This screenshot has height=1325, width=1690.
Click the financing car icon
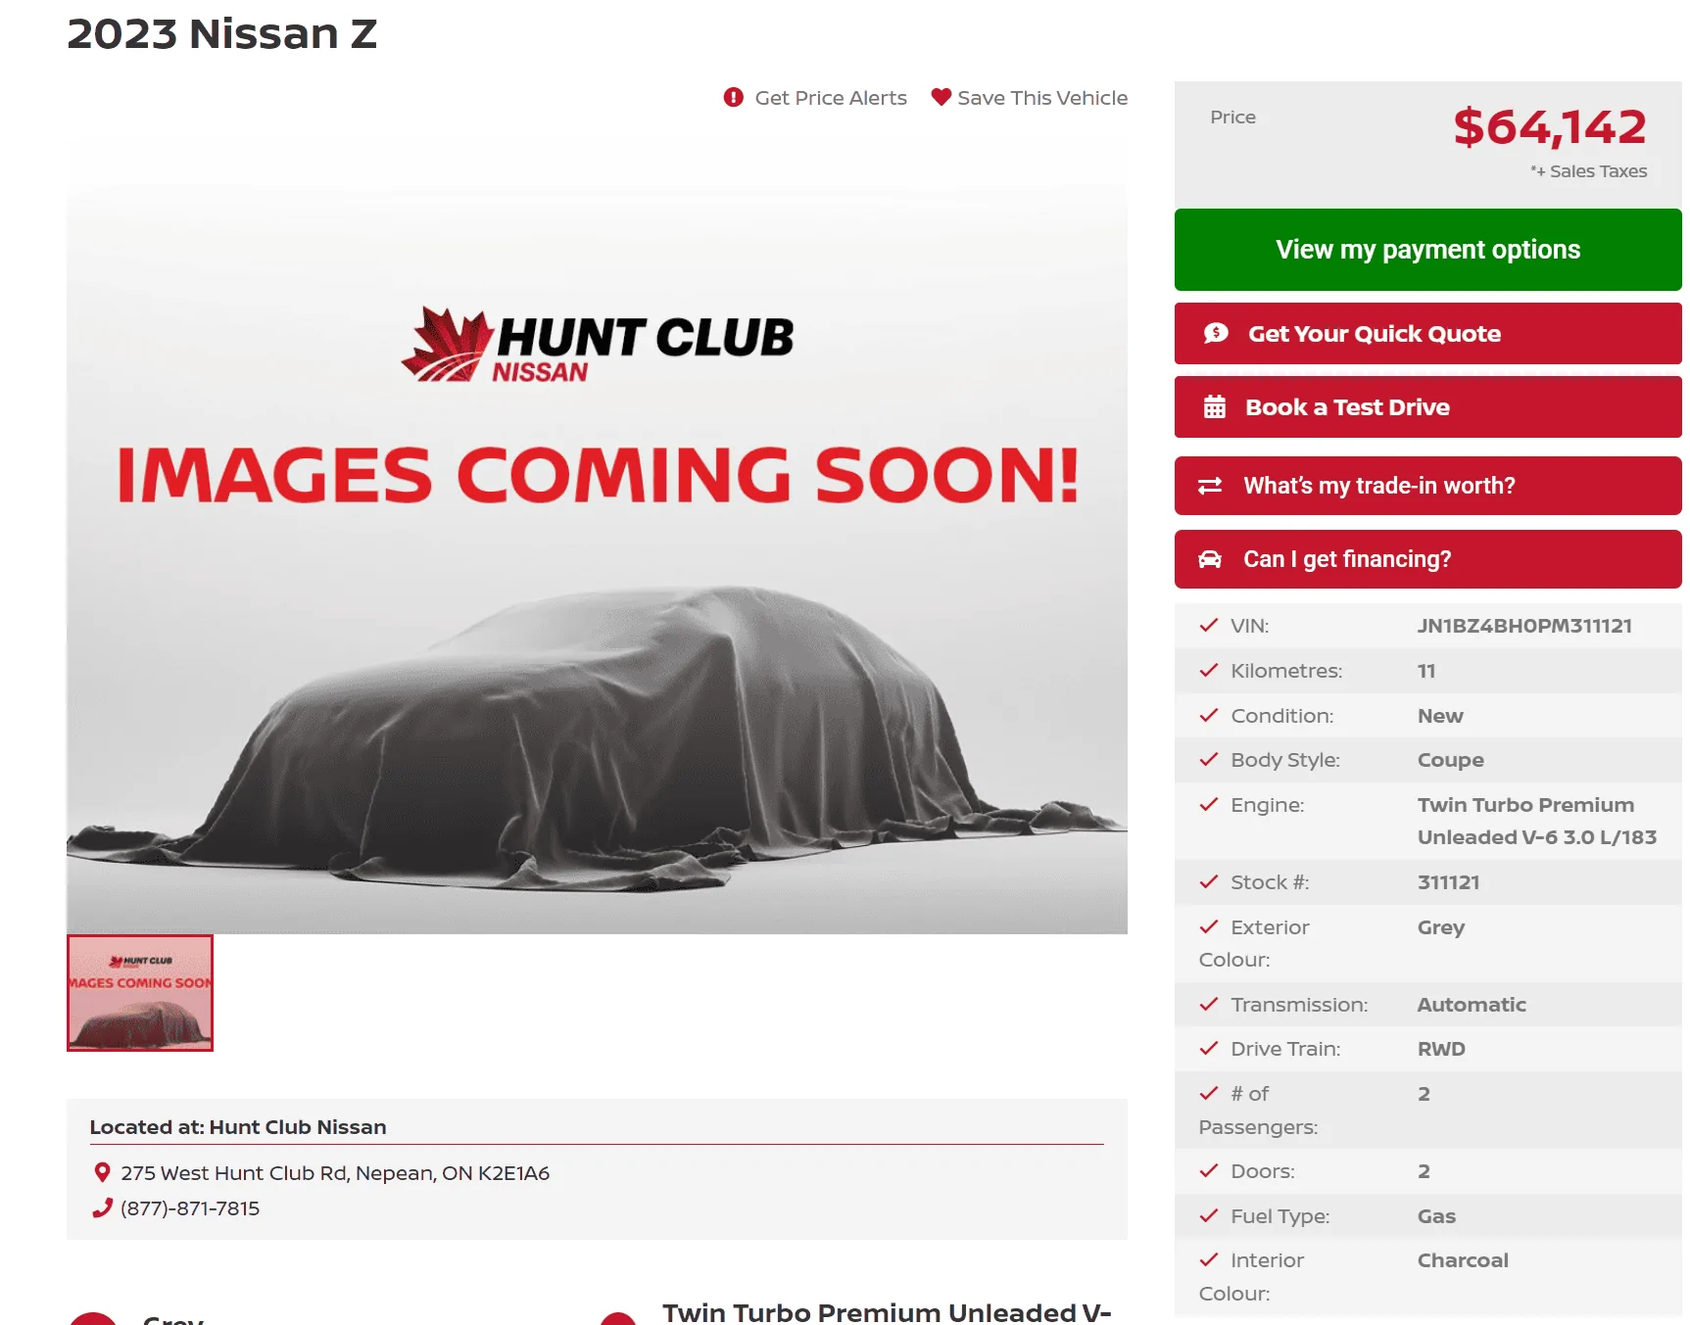tap(1210, 559)
